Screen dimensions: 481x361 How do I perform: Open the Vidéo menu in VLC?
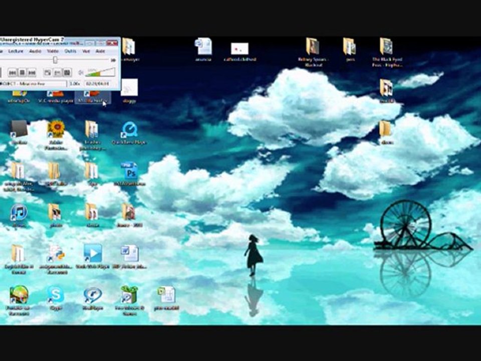[53, 51]
